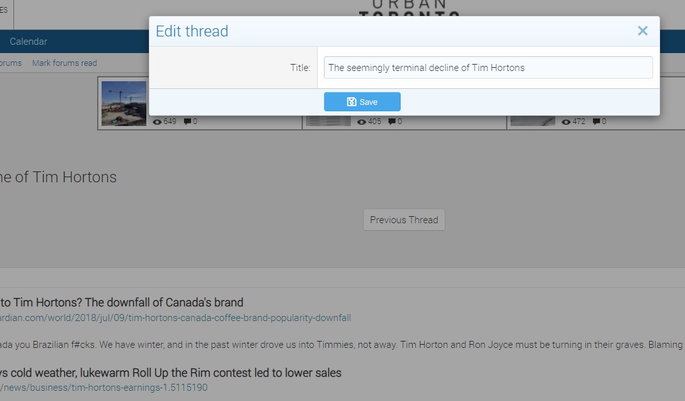Close the Edit thread dialog
The image size is (685, 401).
(642, 31)
